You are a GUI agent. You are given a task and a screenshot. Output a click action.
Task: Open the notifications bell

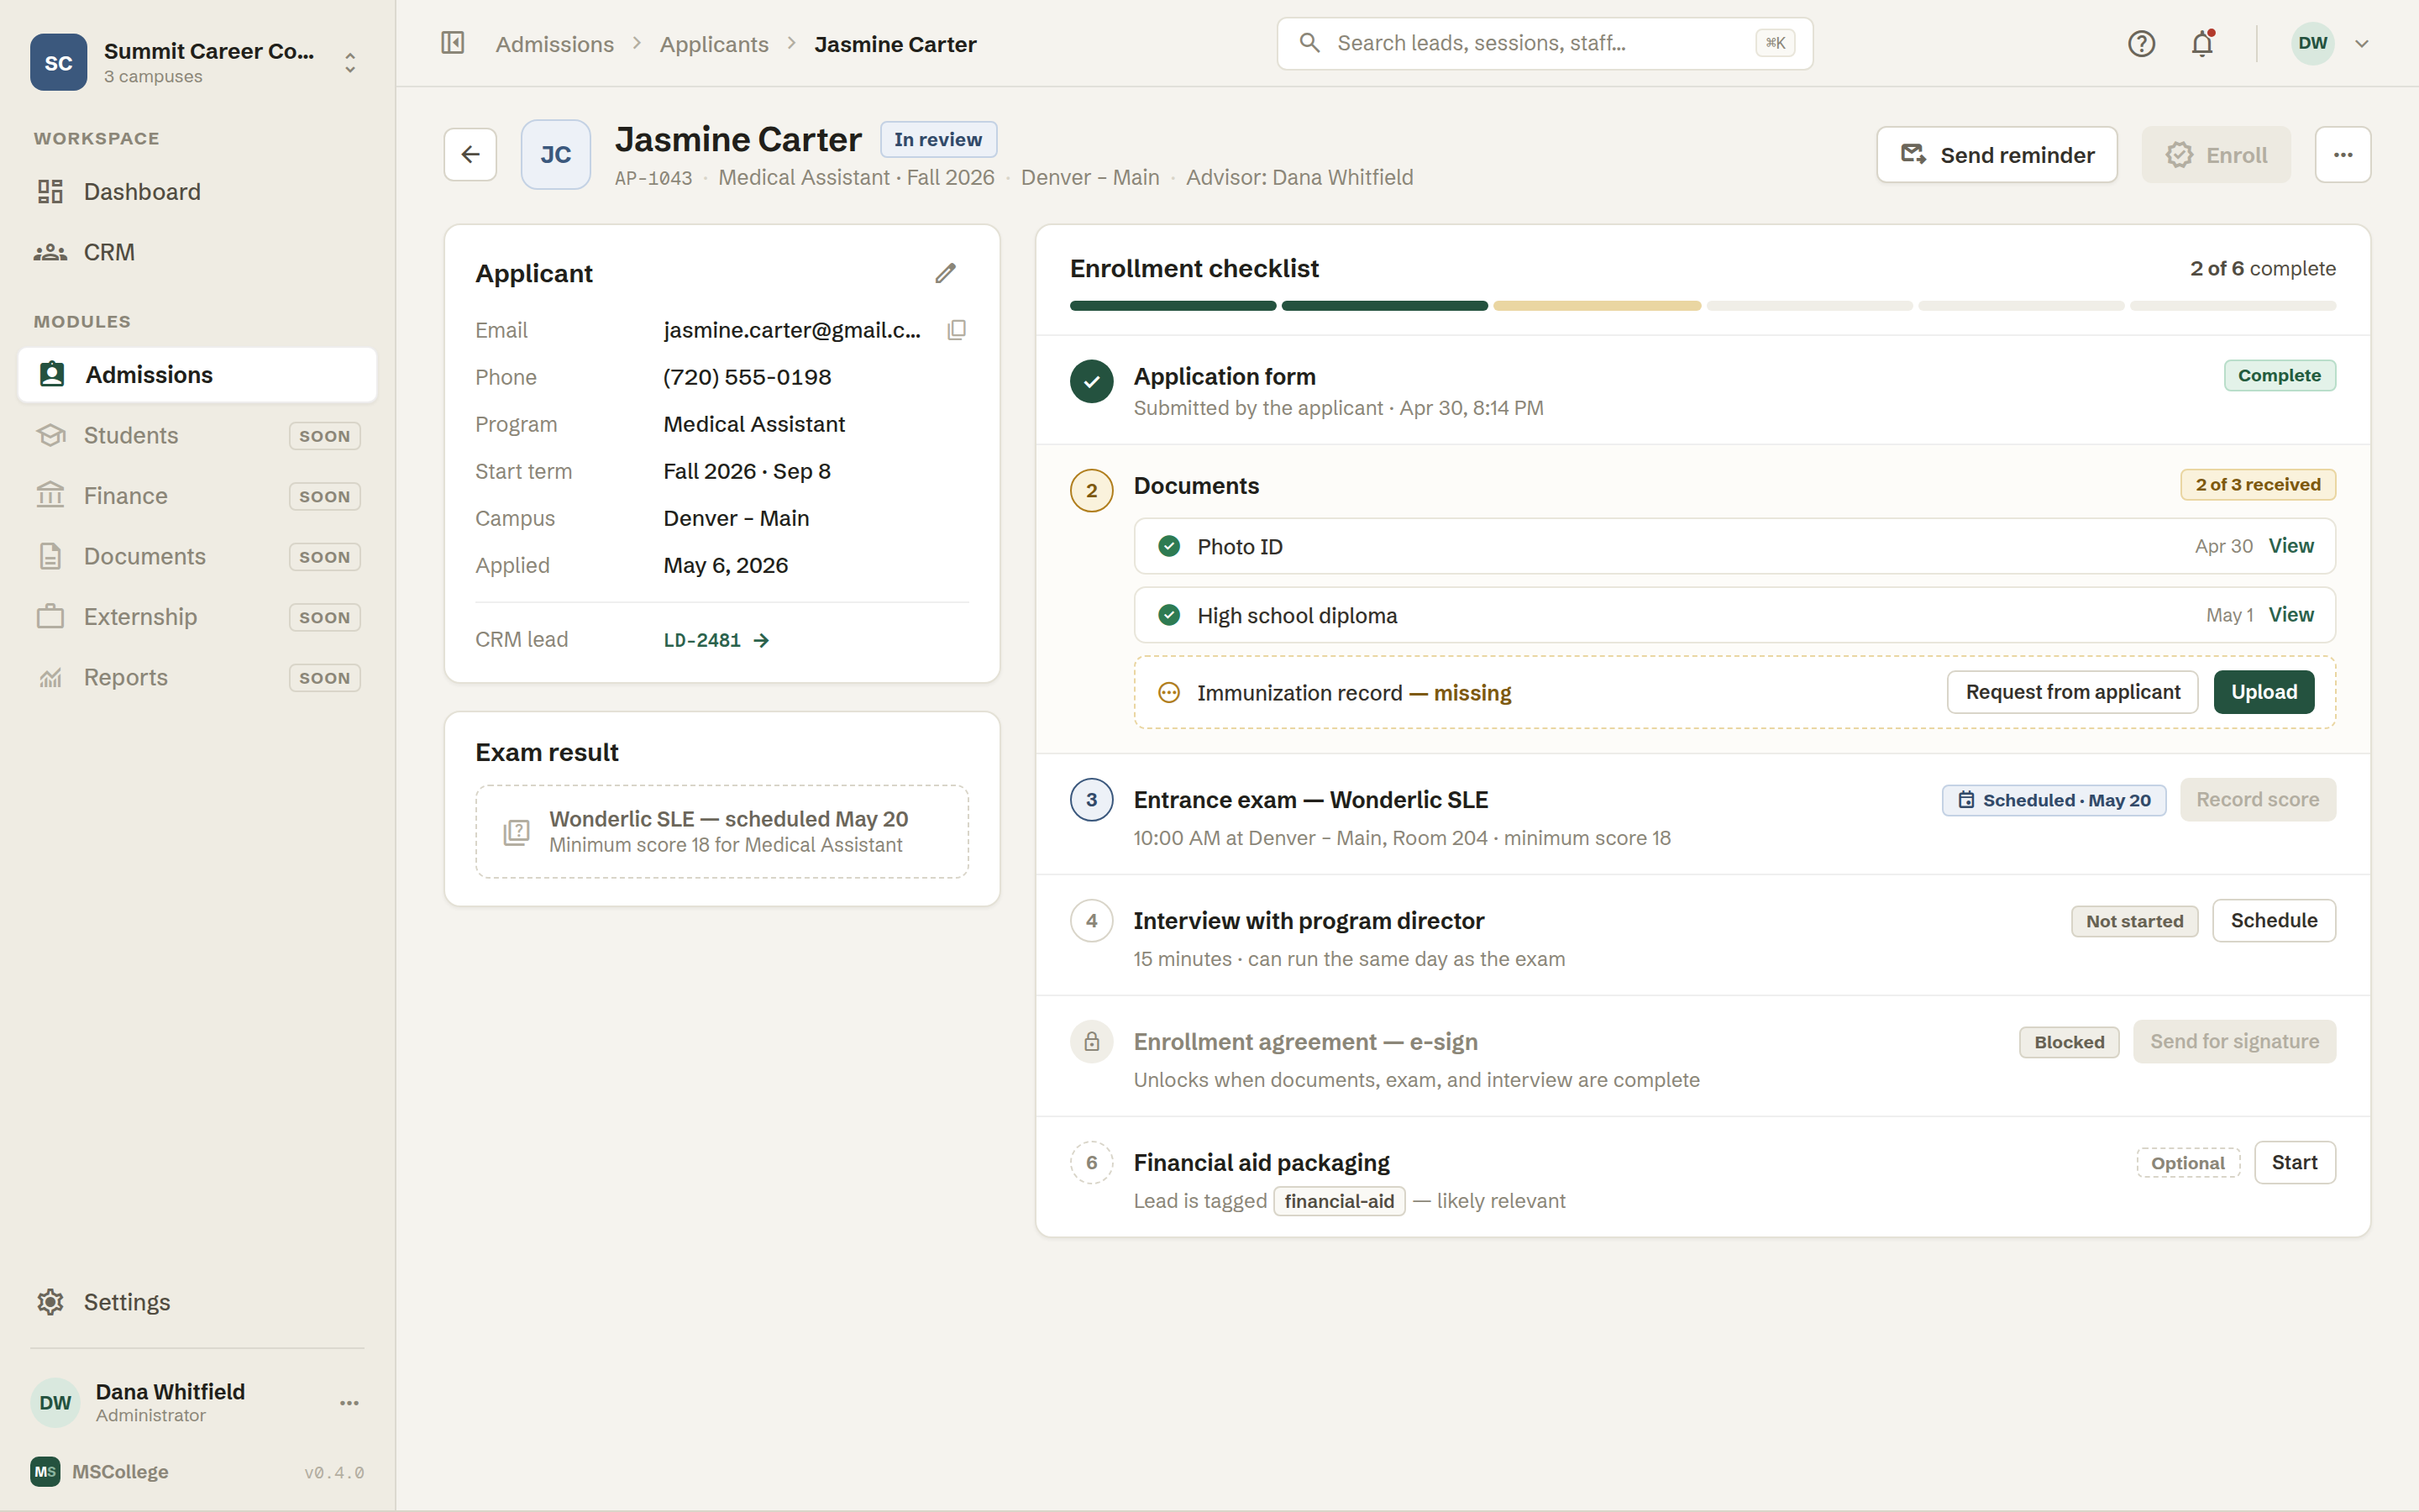[x=2203, y=43]
